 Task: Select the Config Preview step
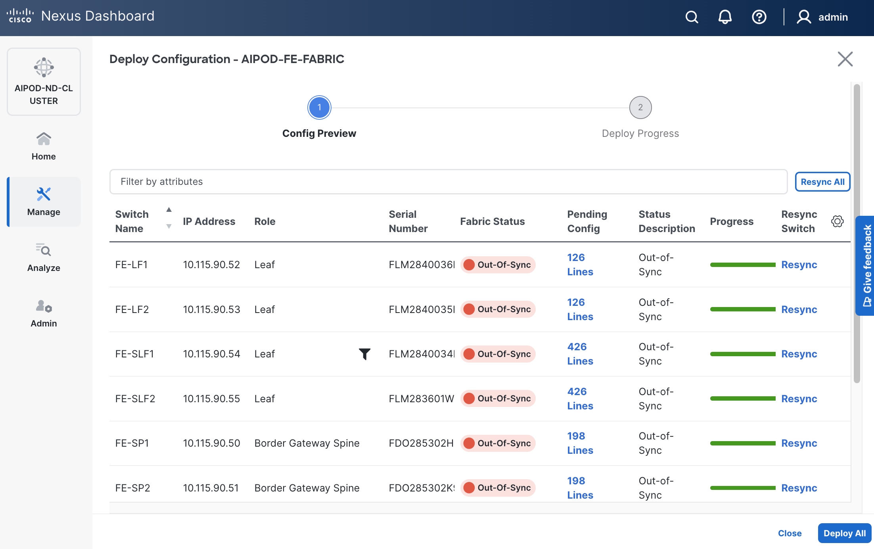click(x=319, y=107)
